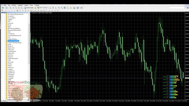Click the search magnifier icon
189x106 pixels.
coord(185,8)
